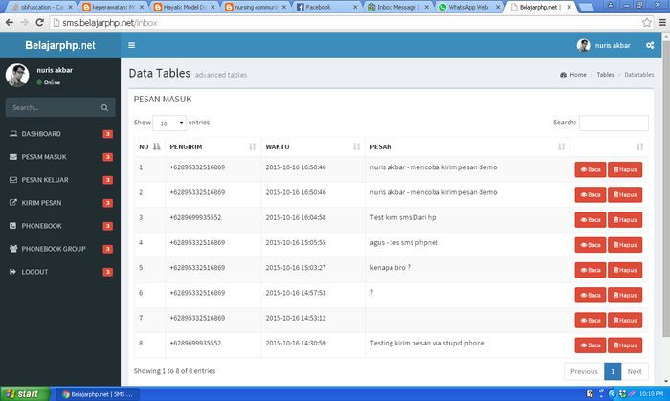
Task: Switch to the Inbox Message browser tab
Action: 398,8
